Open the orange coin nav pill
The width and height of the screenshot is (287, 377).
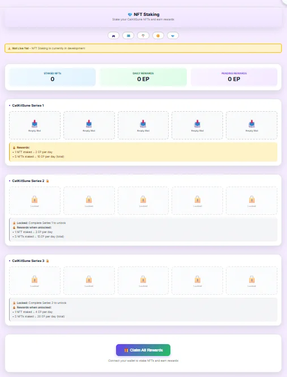(158, 36)
